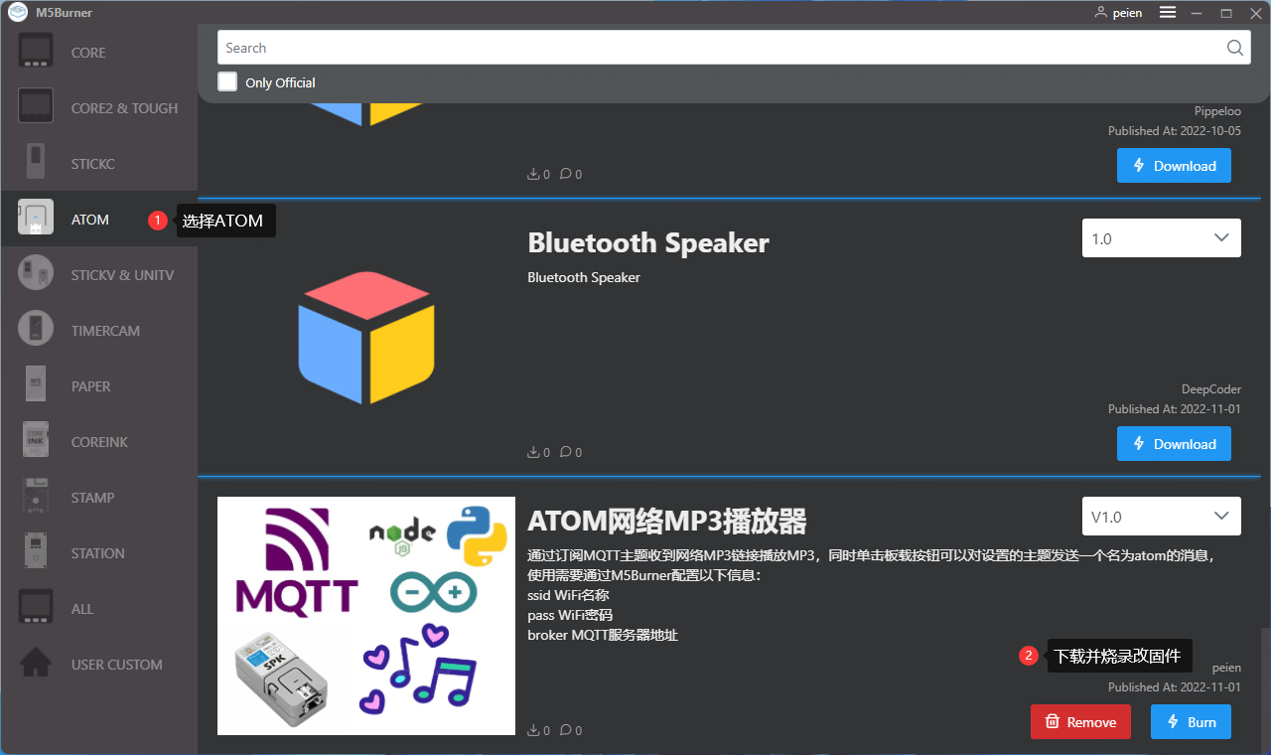The height and width of the screenshot is (755, 1271).
Task: Open STICKV & UNITV device icon
Action: pyautogui.click(x=36, y=274)
